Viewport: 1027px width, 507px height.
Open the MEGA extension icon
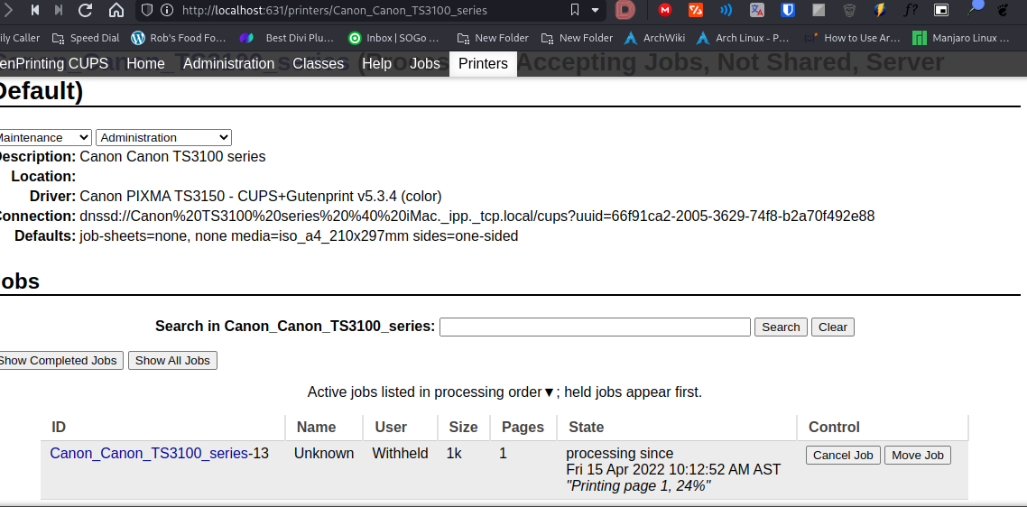(x=665, y=10)
